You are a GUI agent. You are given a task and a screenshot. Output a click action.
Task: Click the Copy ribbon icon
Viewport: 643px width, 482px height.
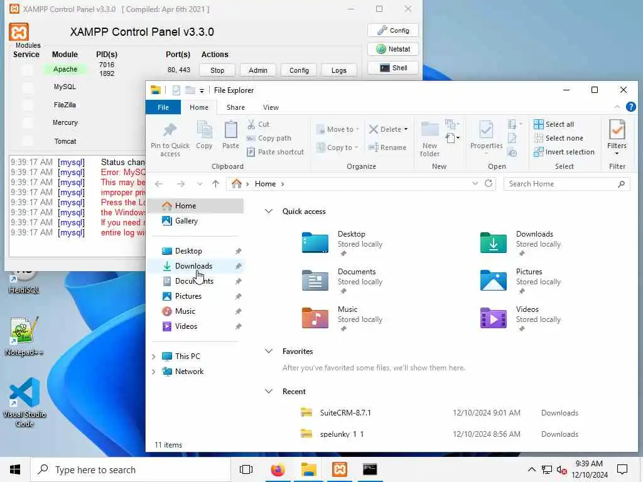pyautogui.click(x=204, y=134)
